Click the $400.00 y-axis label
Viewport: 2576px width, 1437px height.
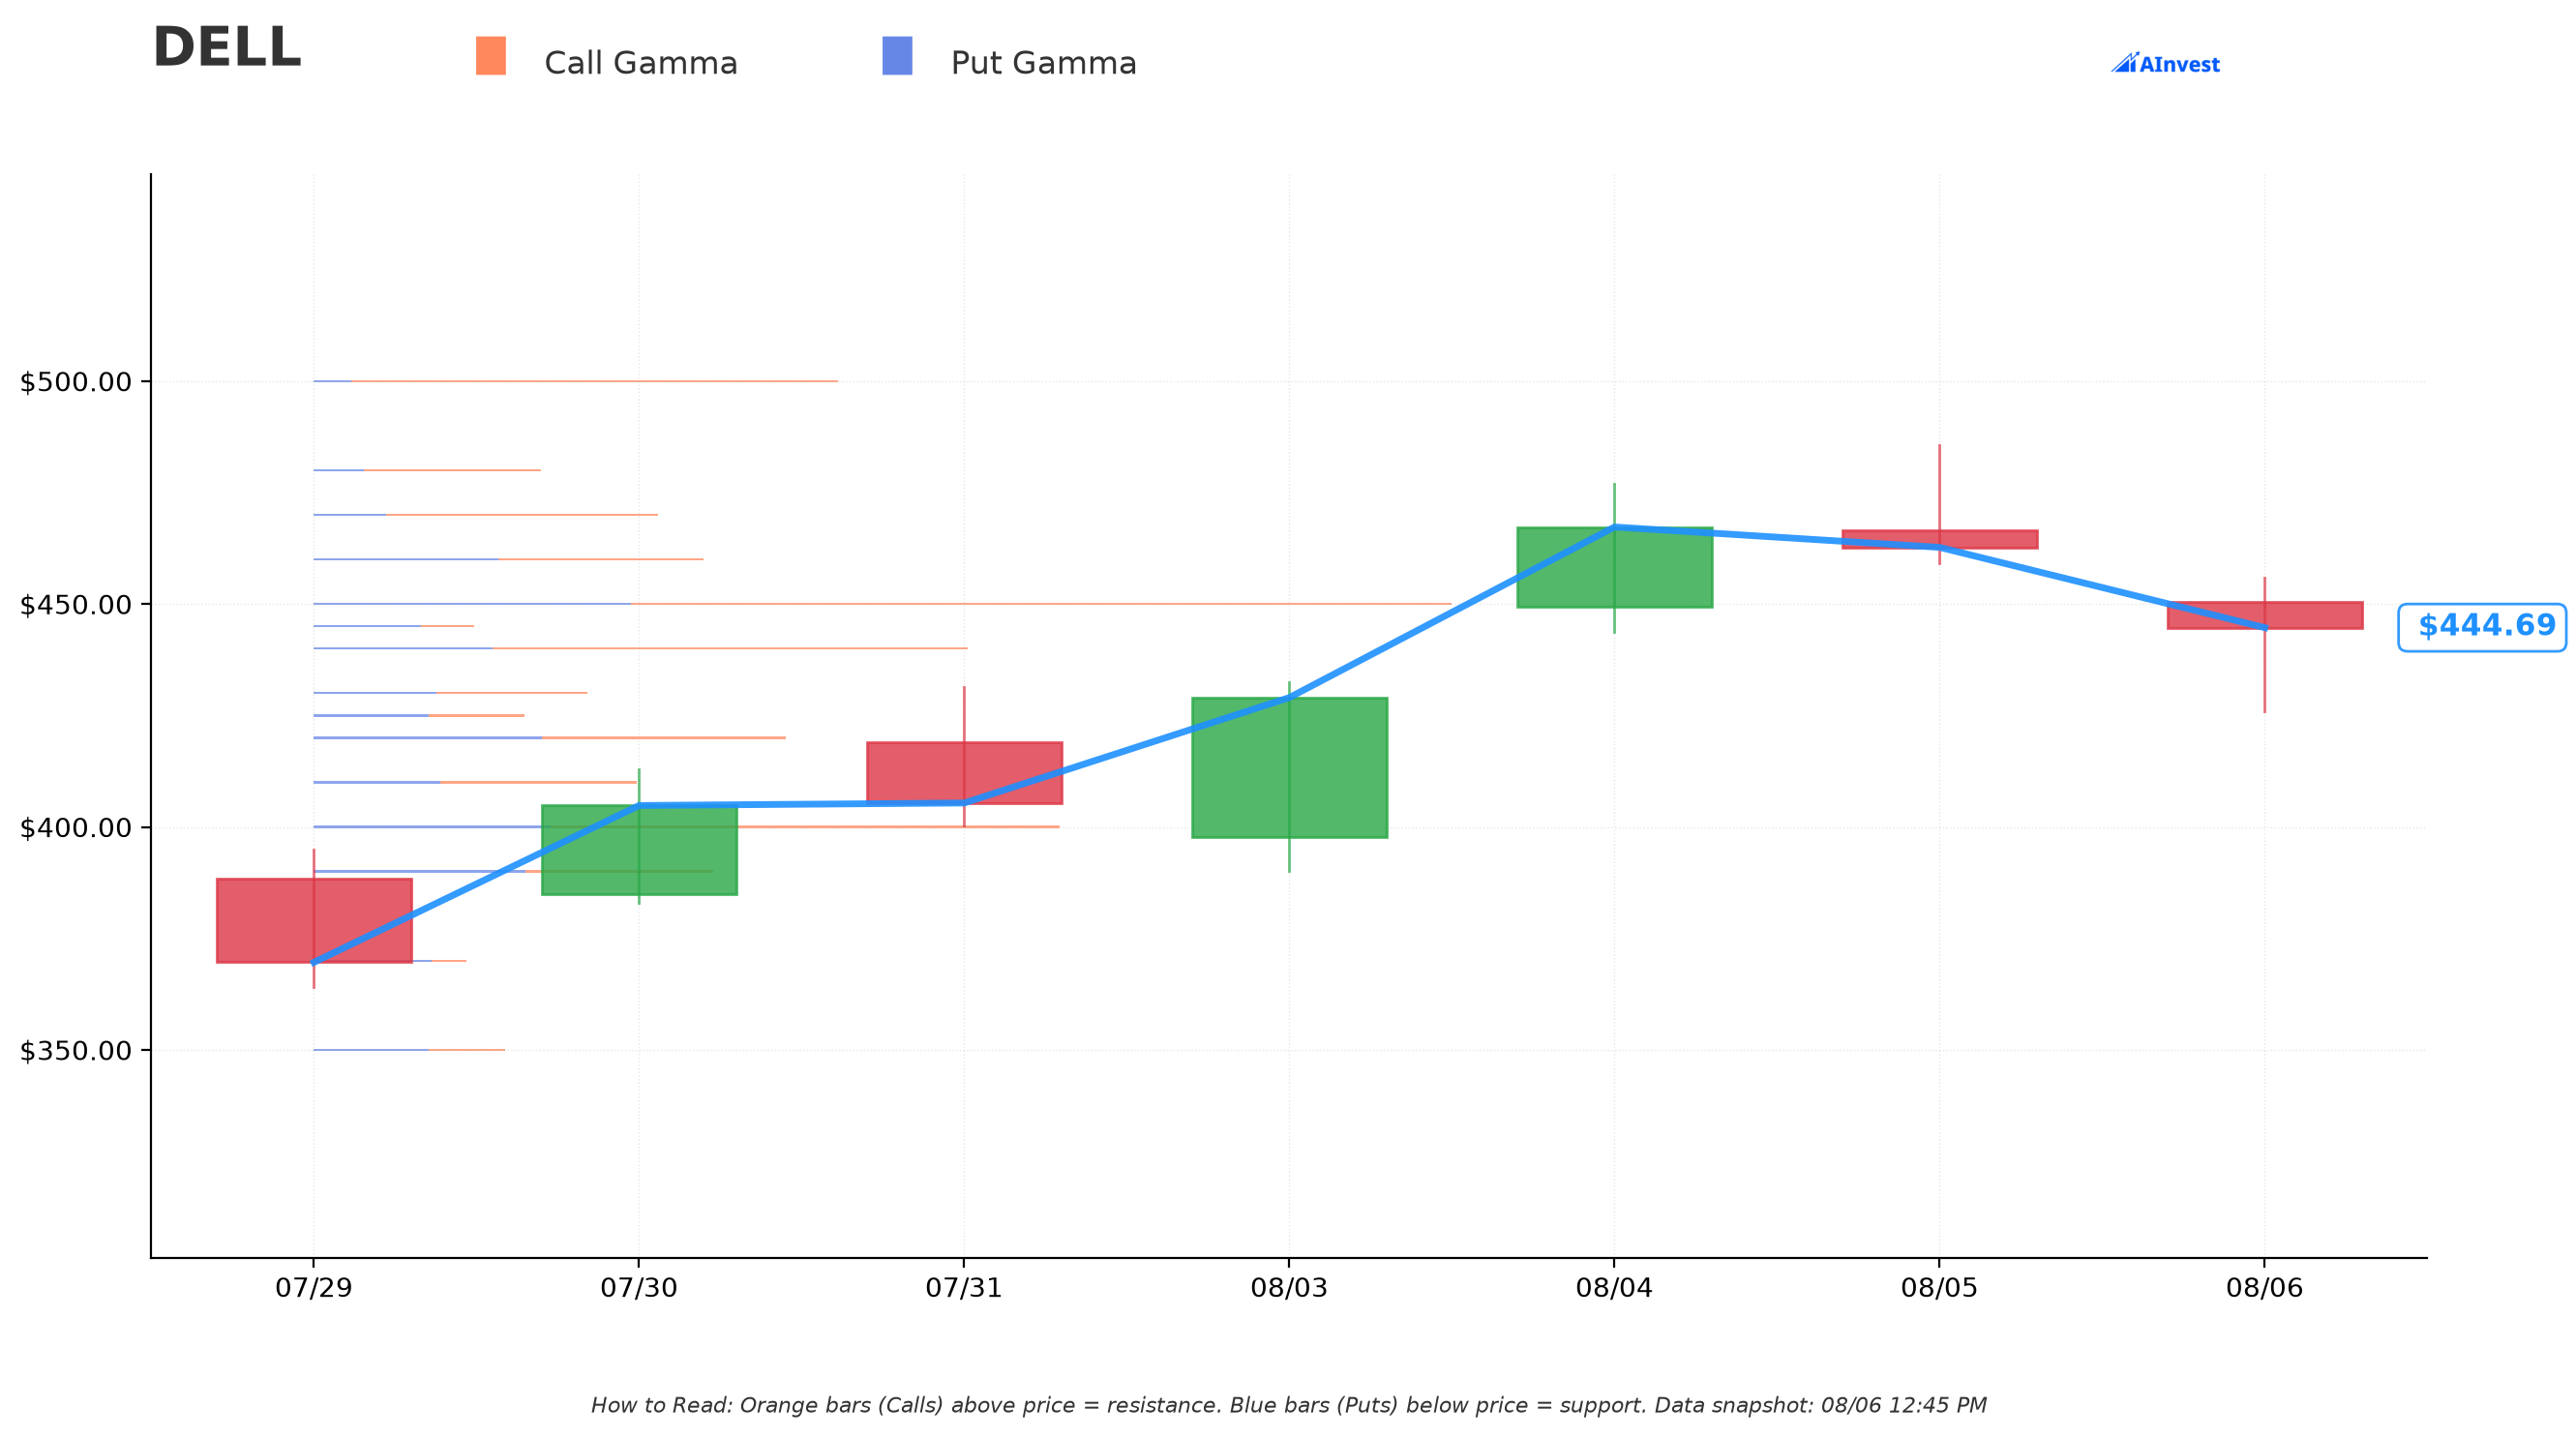pos(76,828)
